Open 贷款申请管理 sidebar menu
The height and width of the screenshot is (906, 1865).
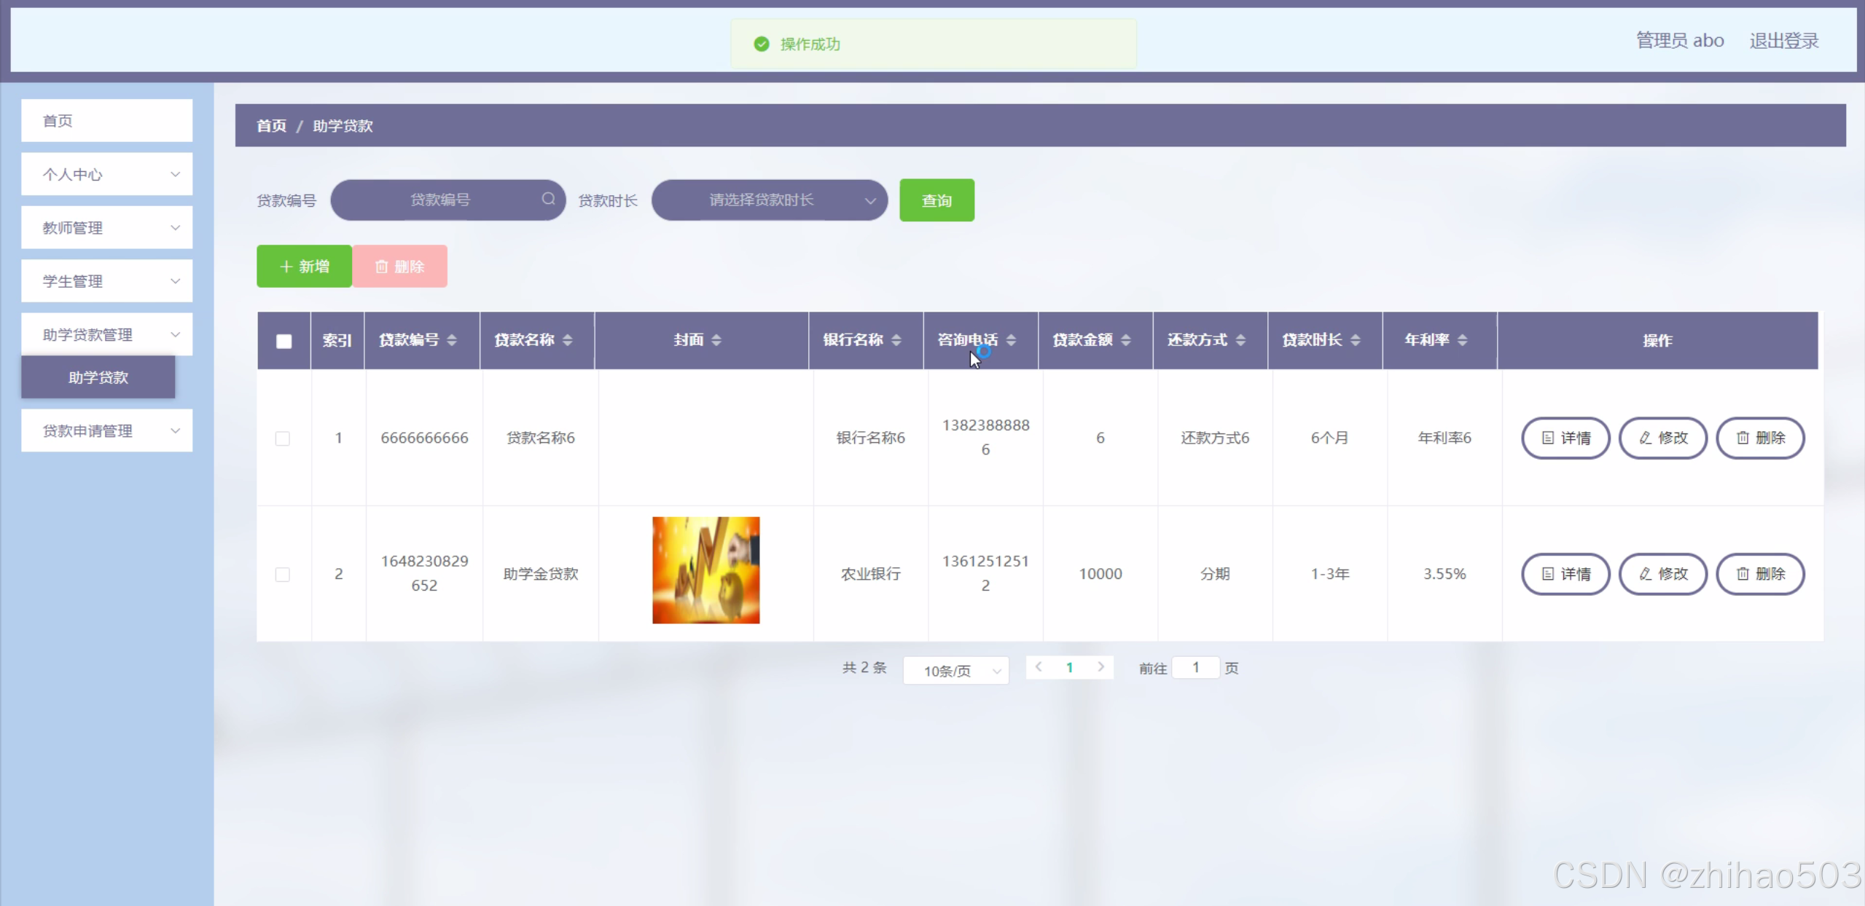click(106, 431)
